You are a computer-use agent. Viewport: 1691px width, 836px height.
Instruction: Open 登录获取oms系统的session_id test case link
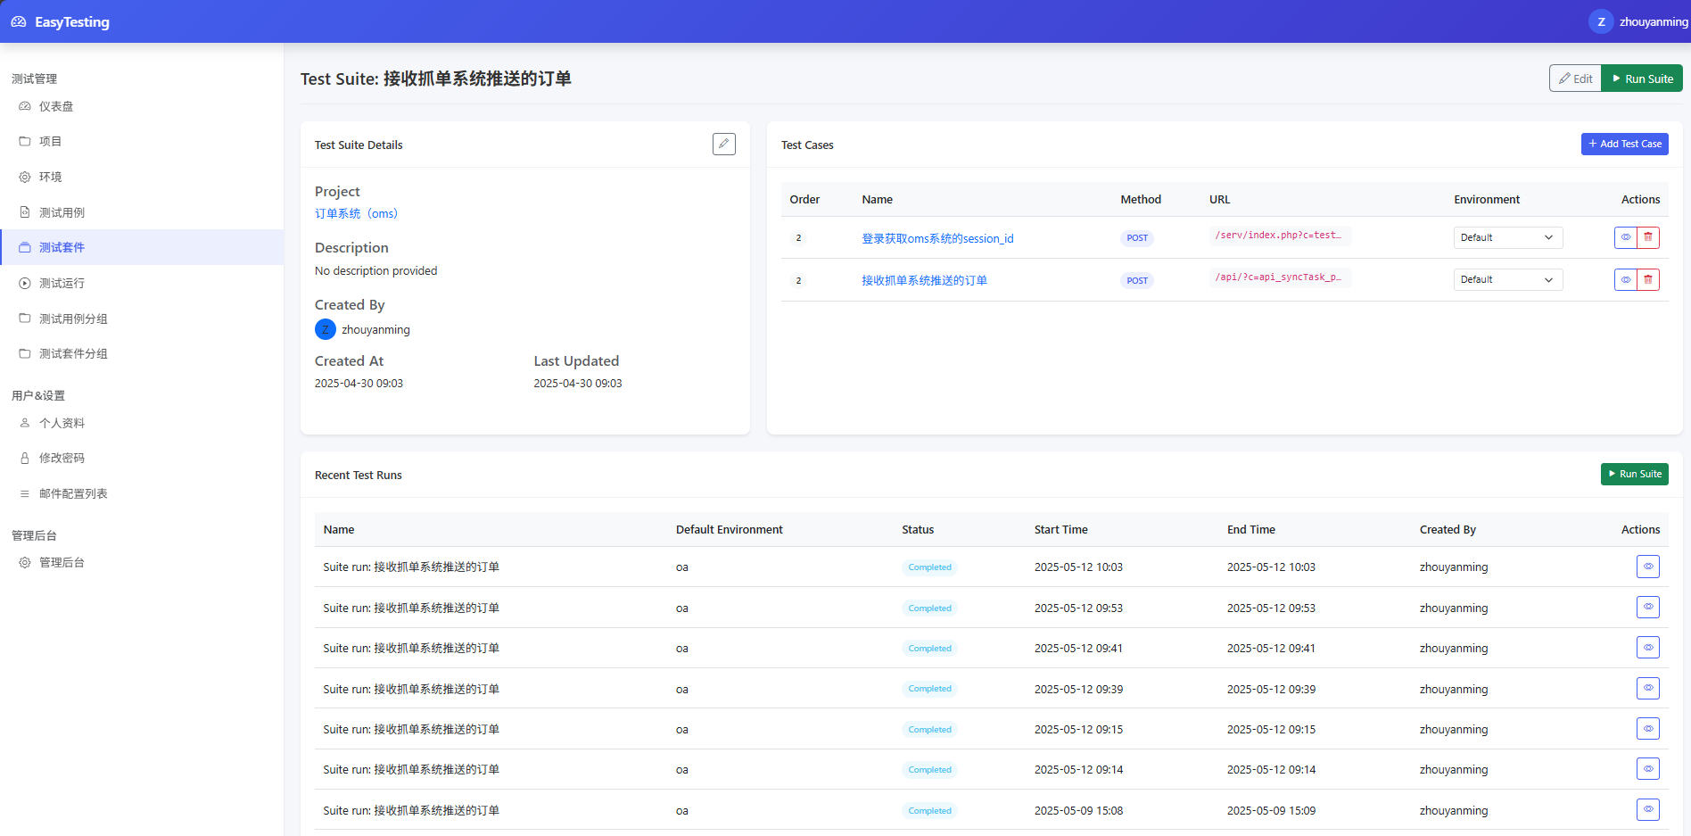click(937, 238)
